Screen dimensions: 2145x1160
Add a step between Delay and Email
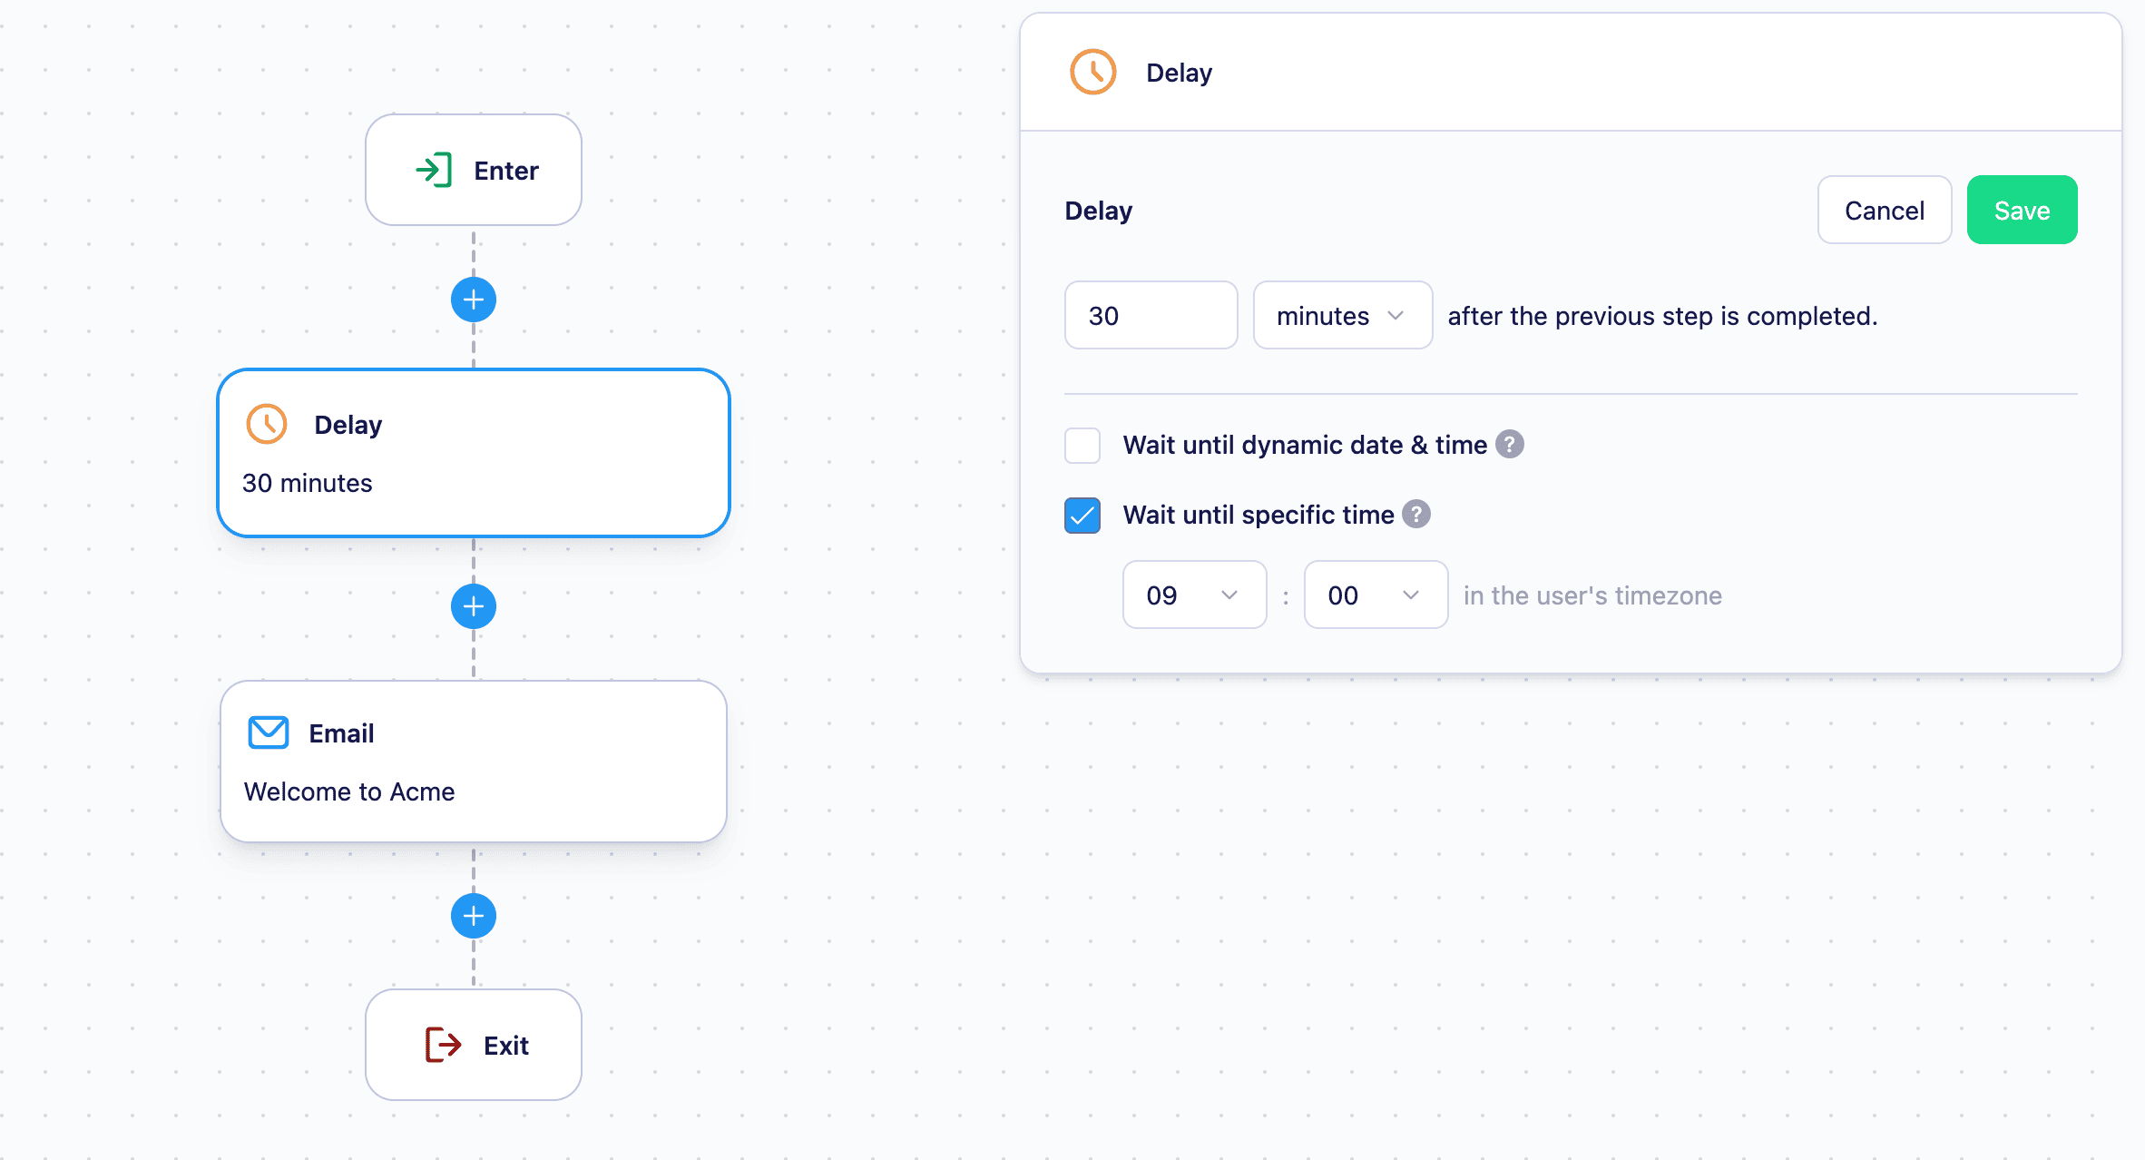click(x=474, y=606)
